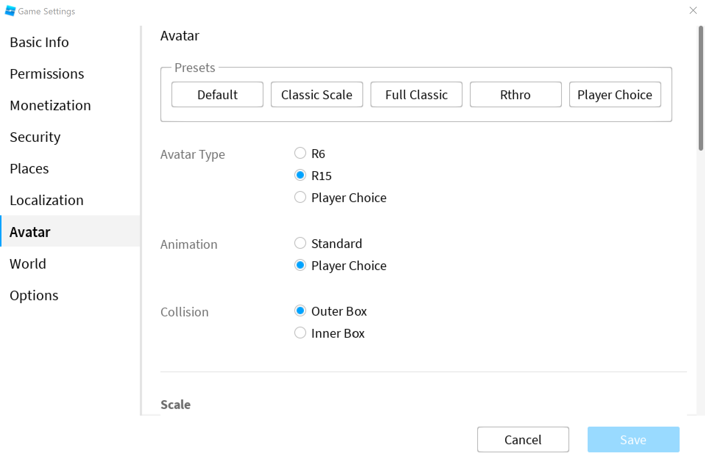Image resolution: width=705 pixels, height=463 pixels.
Task: Set animation to Standard
Action: click(300, 243)
